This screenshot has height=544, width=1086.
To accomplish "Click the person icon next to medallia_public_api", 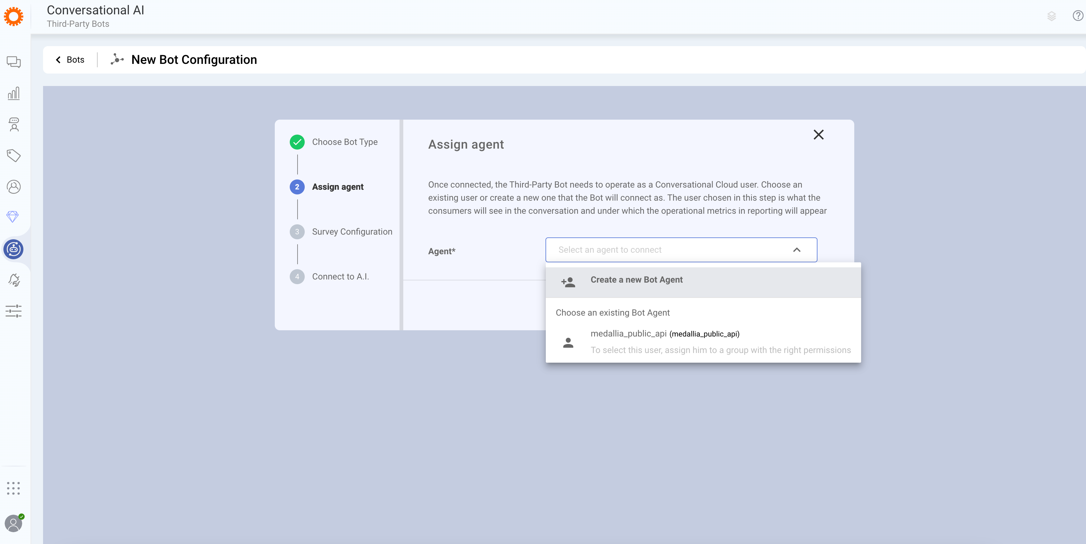I will click(x=568, y=343).
